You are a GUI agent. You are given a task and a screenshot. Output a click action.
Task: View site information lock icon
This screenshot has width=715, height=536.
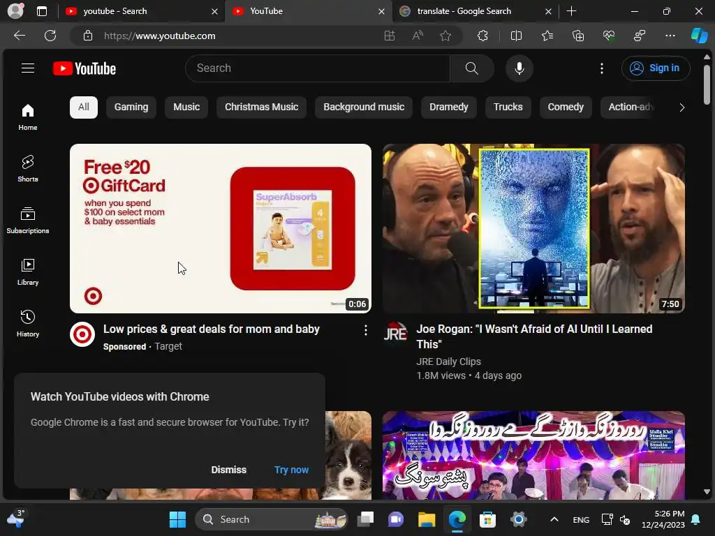point(88,36)
